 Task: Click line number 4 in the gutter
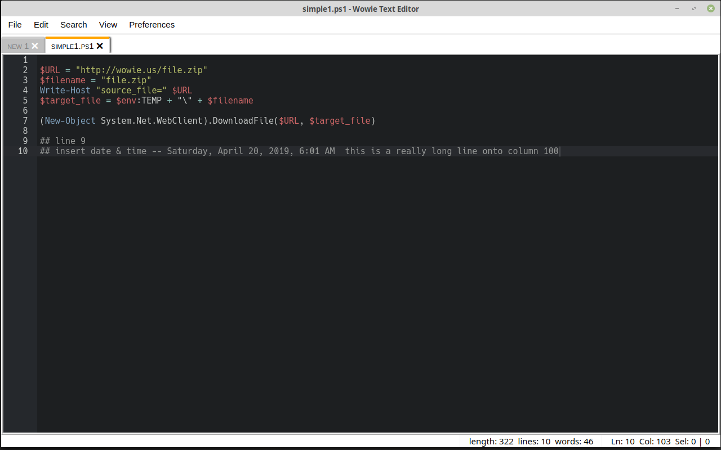point(25,91)
